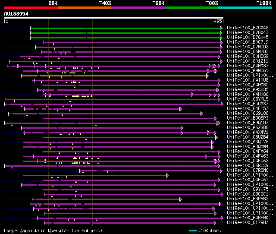Select the UniRef100_C5YML5 label

click(248, 99)
